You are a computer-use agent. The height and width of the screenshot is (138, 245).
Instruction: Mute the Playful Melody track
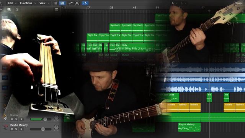pyautogui.click(x=12, y=129)
